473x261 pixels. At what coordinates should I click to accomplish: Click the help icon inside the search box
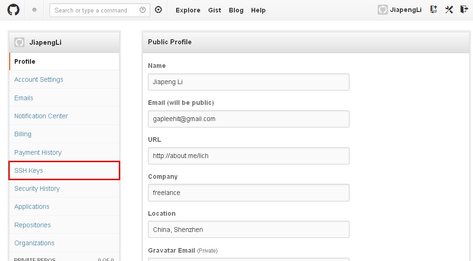[142, 10]
